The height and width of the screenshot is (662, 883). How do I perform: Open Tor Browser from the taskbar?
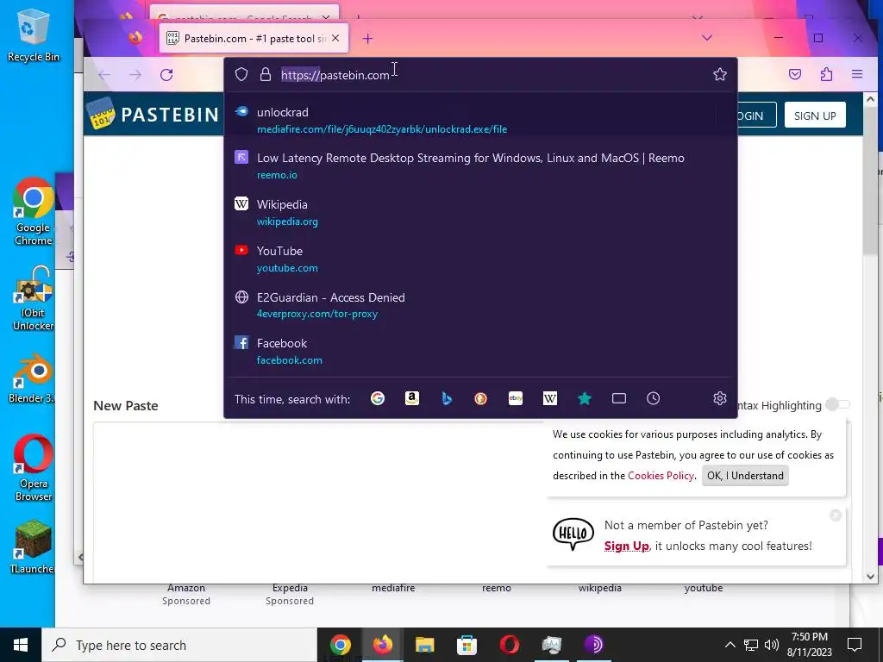click(593, 645)
